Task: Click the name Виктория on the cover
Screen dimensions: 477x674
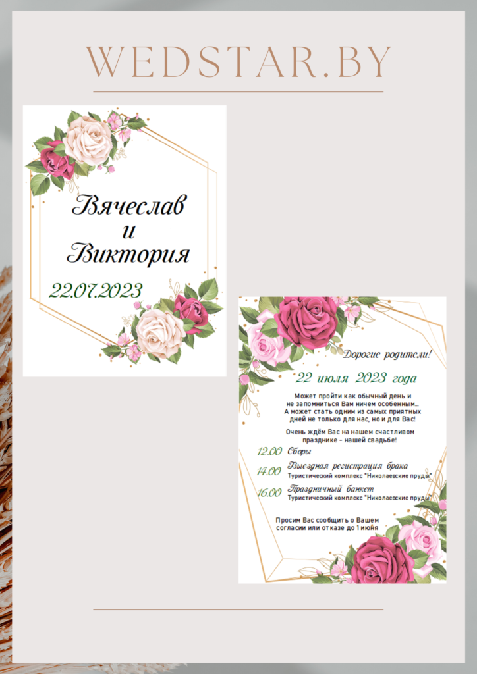Action: 128,253
